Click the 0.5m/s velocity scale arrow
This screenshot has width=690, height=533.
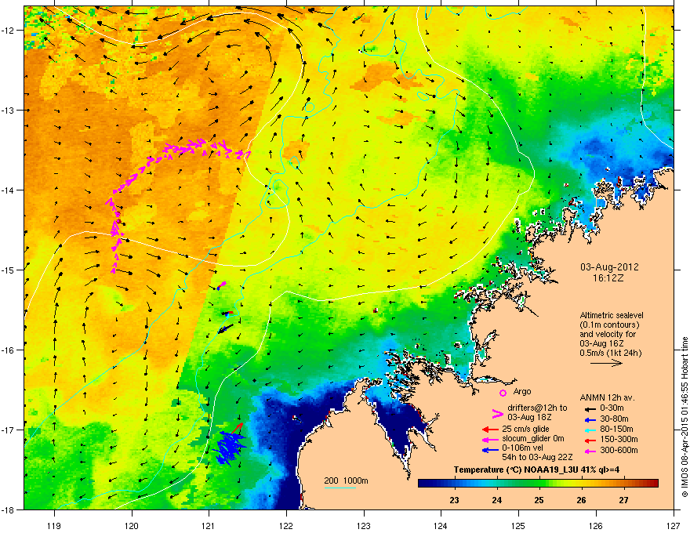[606, 363]
